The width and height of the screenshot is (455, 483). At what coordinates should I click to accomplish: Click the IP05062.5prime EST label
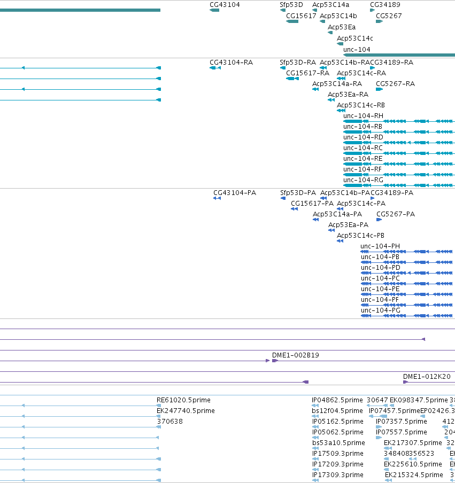click(337, 432)
